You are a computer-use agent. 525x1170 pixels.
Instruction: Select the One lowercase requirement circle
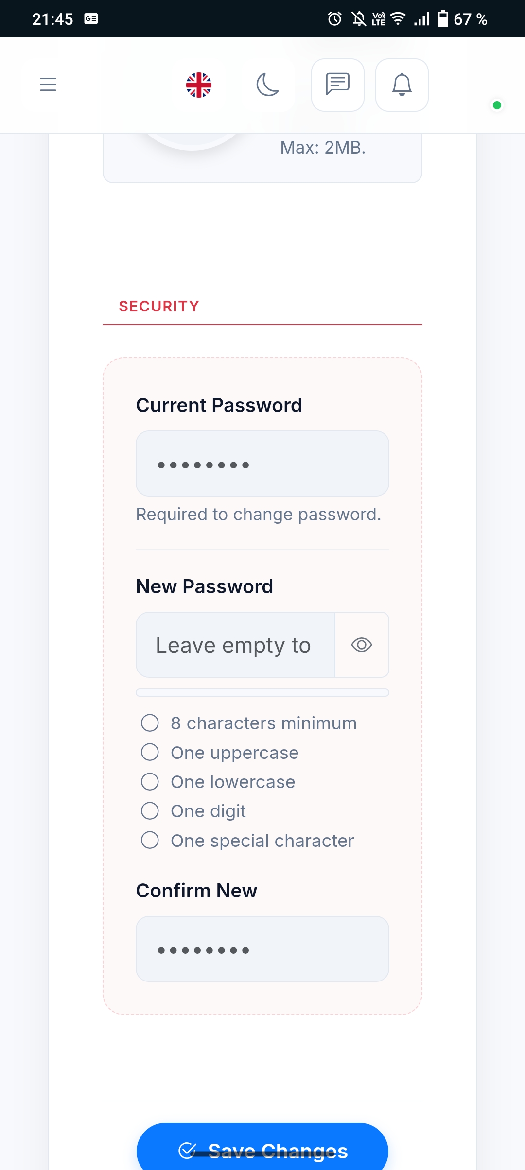coord(150,782)
